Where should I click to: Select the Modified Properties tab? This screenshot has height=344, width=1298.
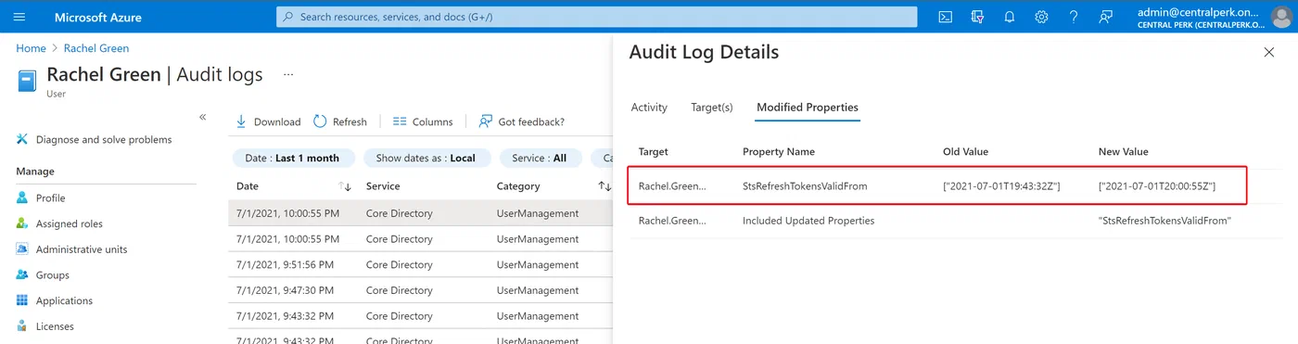[808, 108]
